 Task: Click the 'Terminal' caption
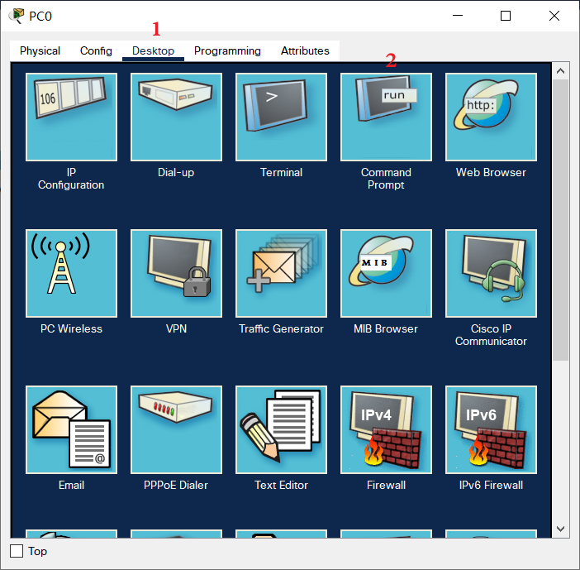pyautogui.click(x=281, y=172)
